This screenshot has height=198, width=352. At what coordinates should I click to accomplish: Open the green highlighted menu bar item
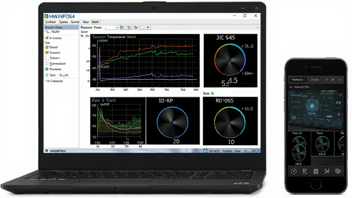click(96, 22)
